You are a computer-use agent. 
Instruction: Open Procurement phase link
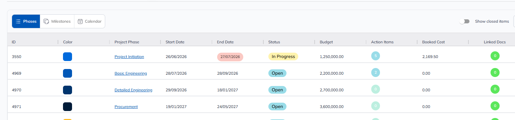126,107
